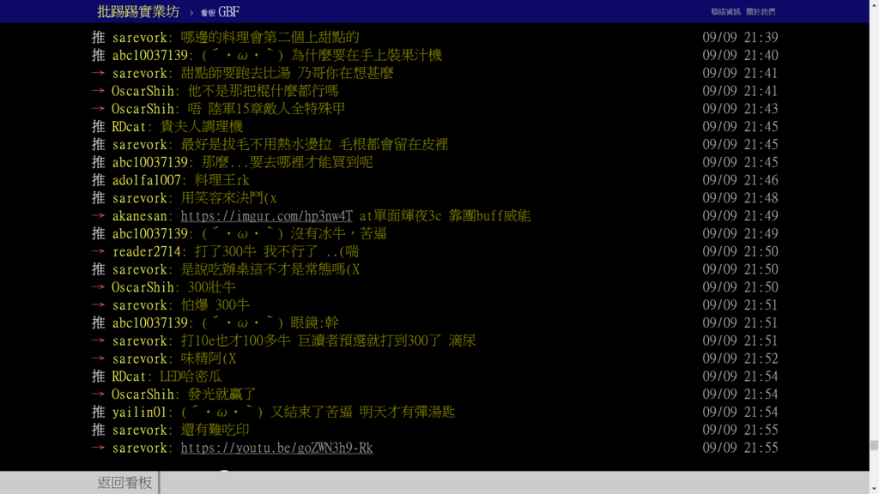Click the red arrow beside akanesan's comment
Viewport: 879px width, 494px height.
pyautogui.click(x=98, y=215)
